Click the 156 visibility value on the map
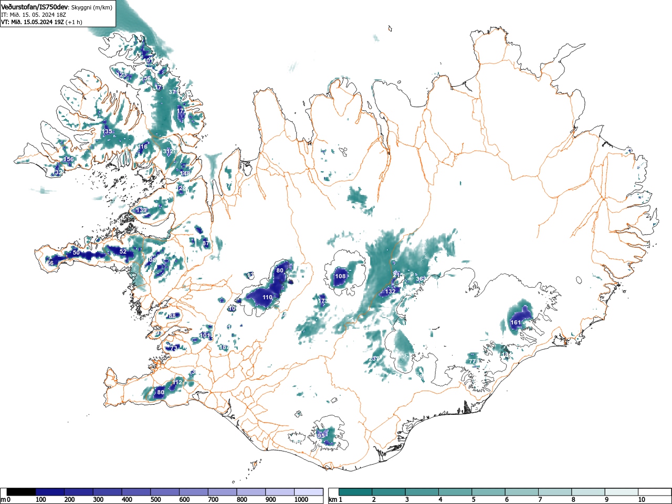Image resolution: width=672 pixels, height=504 pixels. 69,159
